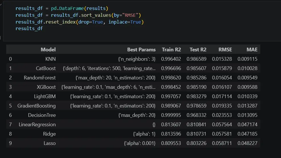Click the {'alpha': 1} params cell

[x=144, y=134]
